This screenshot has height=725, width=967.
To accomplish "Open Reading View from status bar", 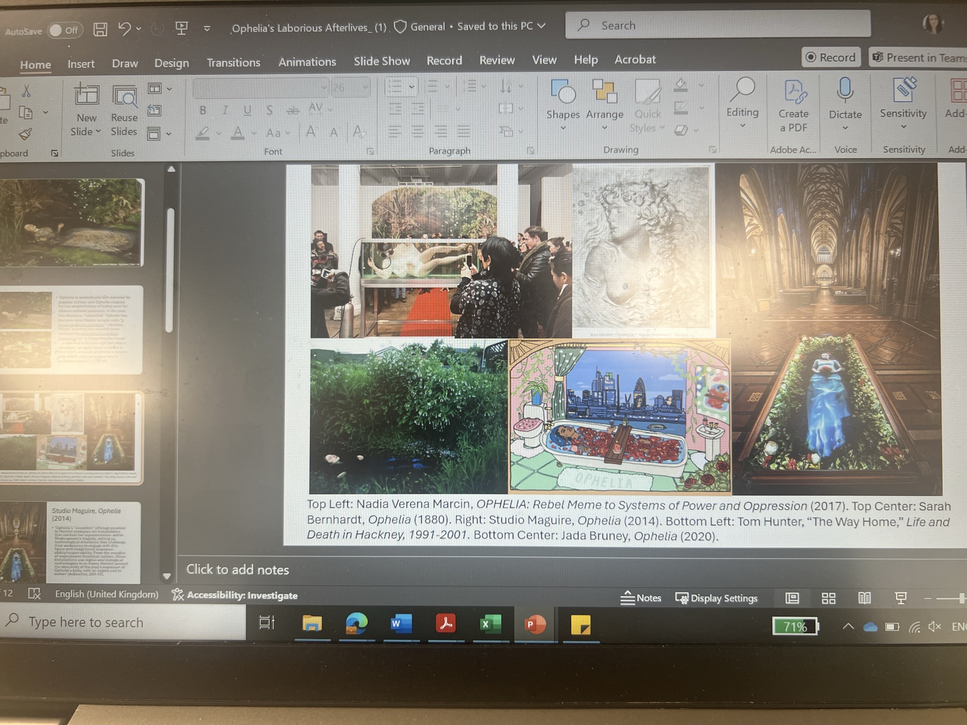I will click(x=864, y=598).
